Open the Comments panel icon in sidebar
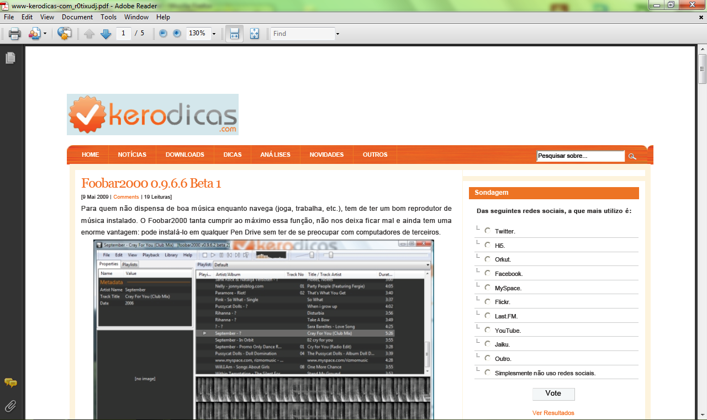707x420 pixels. pos(10,382)
